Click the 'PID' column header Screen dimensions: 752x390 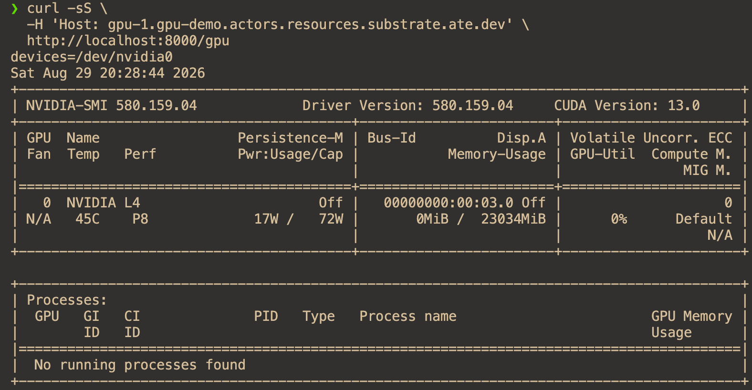tap(266, 317)
